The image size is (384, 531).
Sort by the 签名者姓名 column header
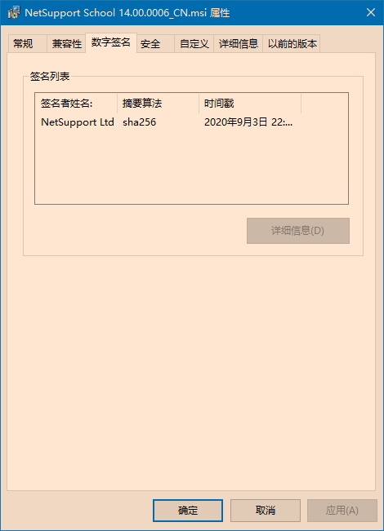[76, 104]
